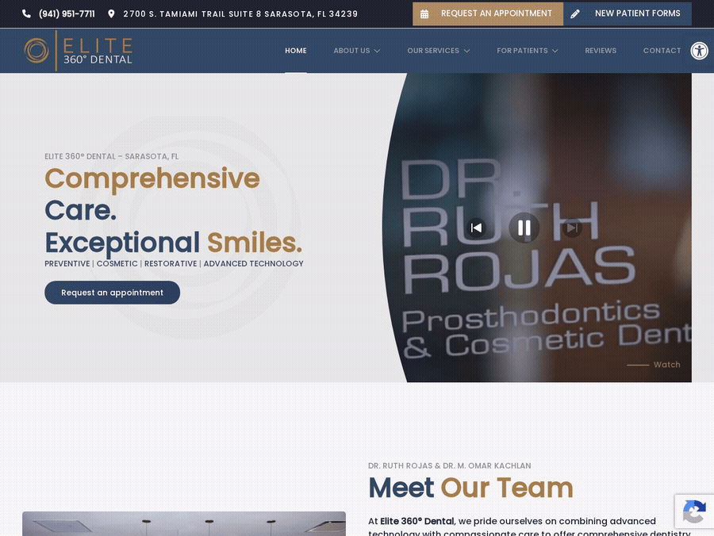
Task: Click the blue Request an appointment button
Action: (x=112, y=293)
